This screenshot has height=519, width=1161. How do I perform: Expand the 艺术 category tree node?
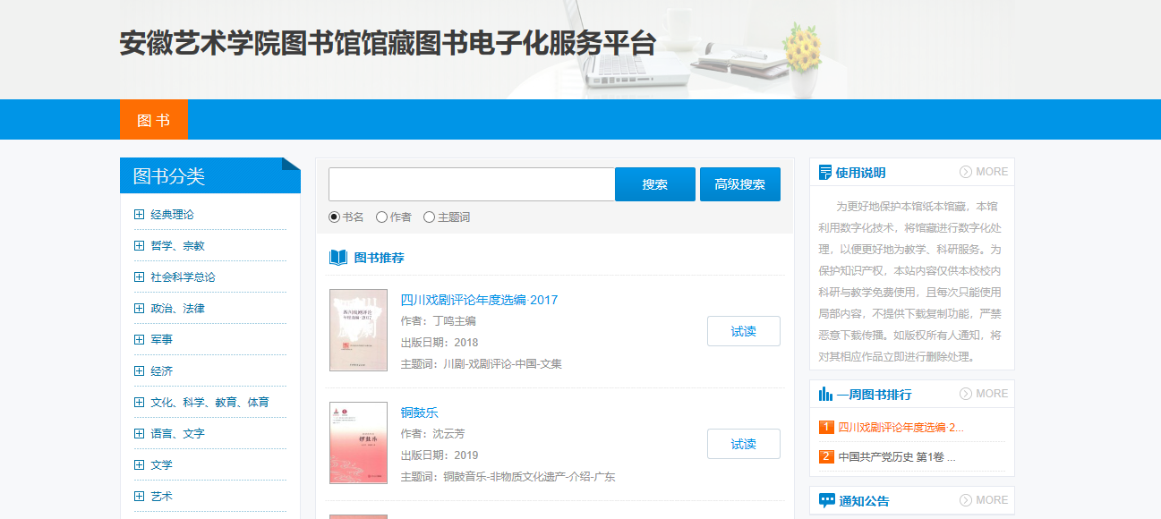(x=139, y=497)
